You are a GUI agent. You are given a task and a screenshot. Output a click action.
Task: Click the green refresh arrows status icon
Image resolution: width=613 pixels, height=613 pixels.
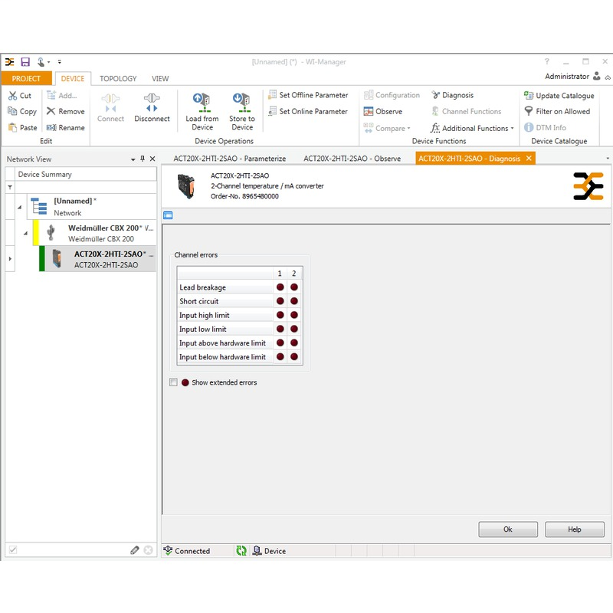point(241,550)
